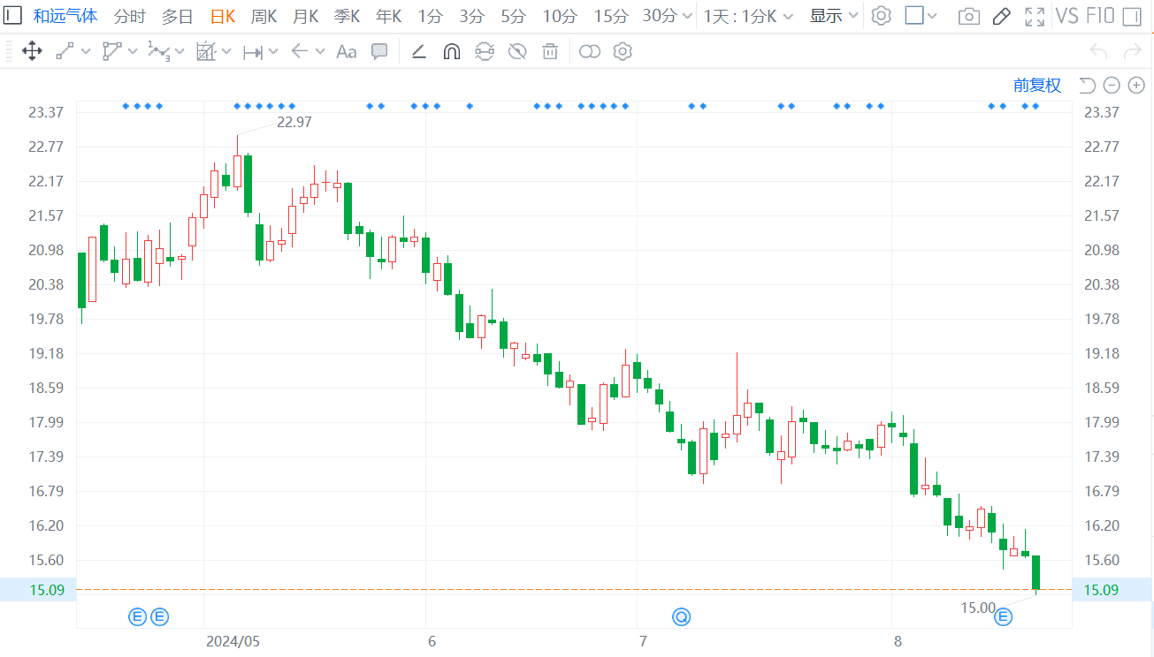Expand wave numbering tool options arrow
The image size is (1154, 657).
(180, 51)
